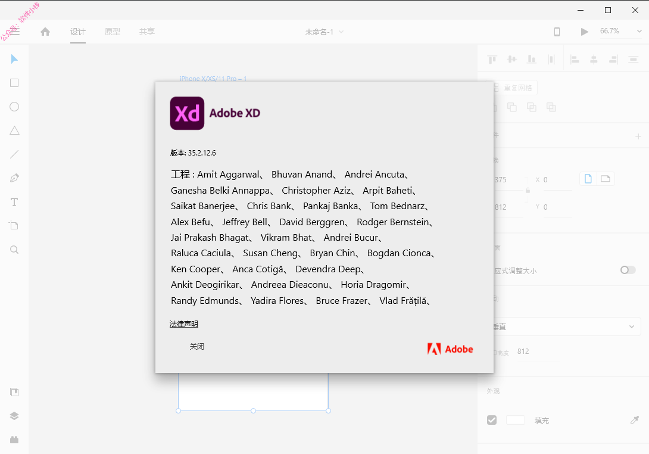The width and height of the screenshot is (649, 454).
Task: Distribute horizontally icon
Action: click(551, 60)
